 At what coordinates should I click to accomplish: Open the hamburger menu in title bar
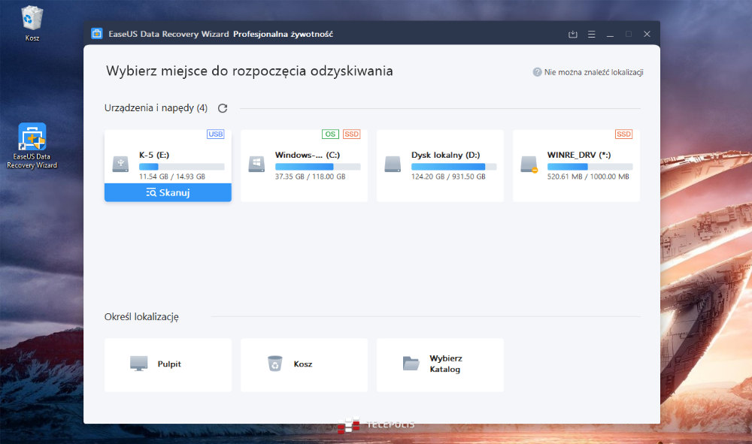click(x=592, y=35)
